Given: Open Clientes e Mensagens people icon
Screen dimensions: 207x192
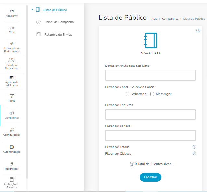Looking at the screenshot, I should point(12,60).
